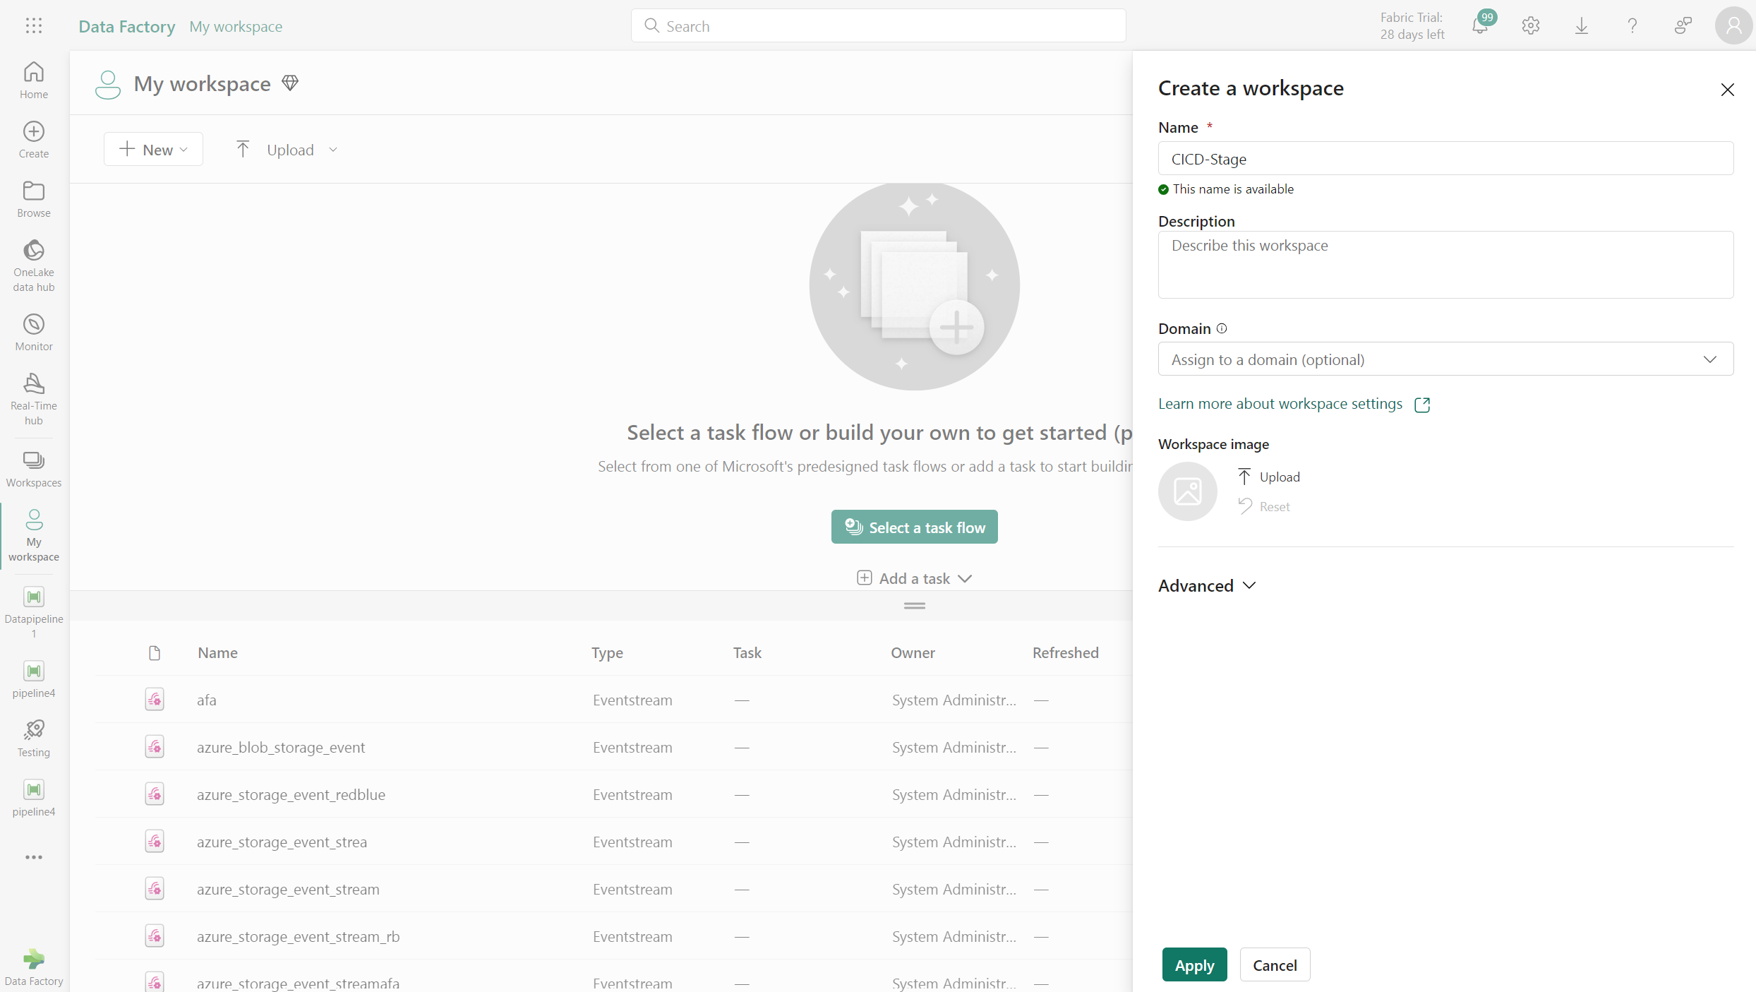Open the app launcher grid
Image resolution: width=1756 pixels, height=992 pixels.
(x=34, y=26)
